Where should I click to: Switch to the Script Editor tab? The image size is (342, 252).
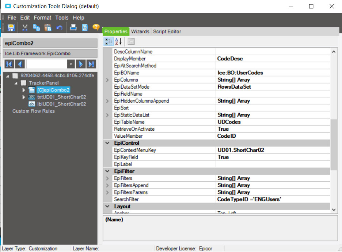click(167, 31)
